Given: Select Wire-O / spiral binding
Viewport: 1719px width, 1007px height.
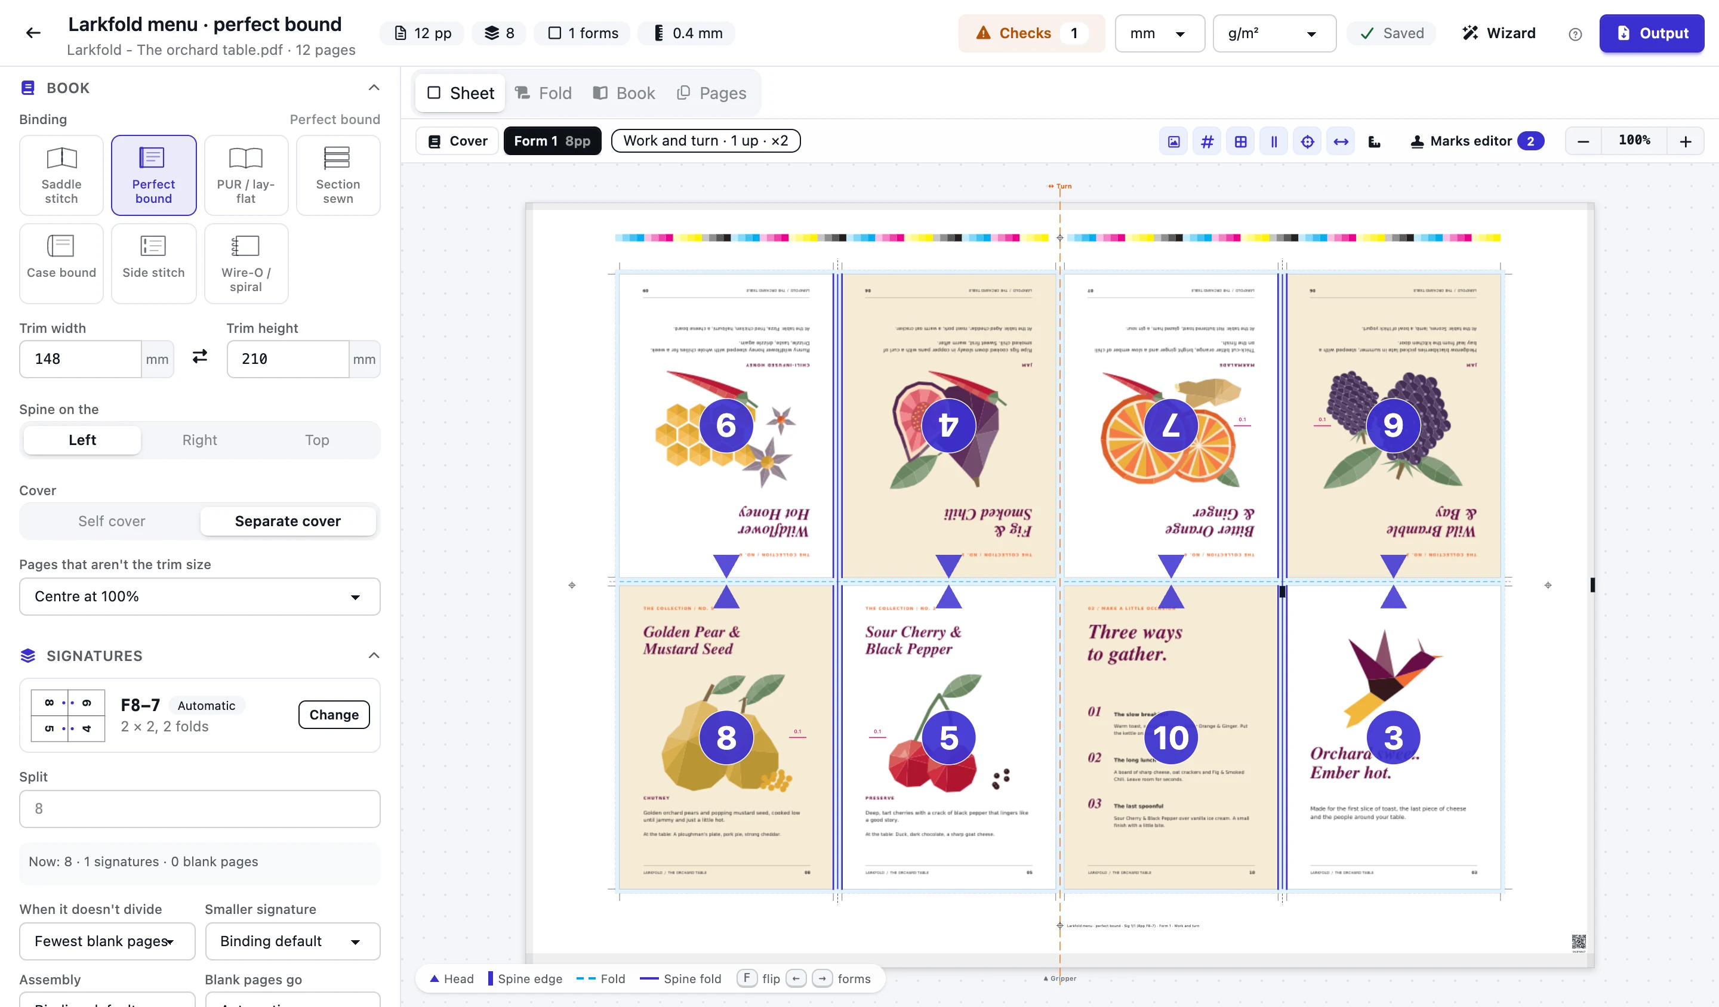Looking at the screenshot, I should tap(245, 263).
